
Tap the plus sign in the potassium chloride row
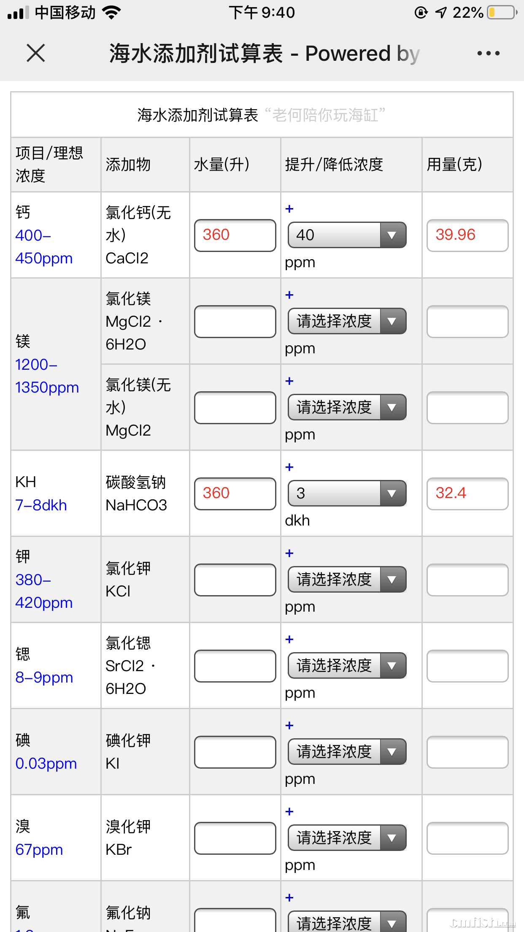pos(289,553)
